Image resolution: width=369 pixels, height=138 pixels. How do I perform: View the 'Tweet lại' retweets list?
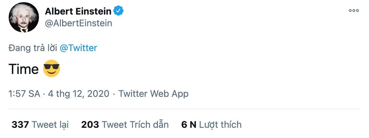pyautogui.click(x=50, y=125)
